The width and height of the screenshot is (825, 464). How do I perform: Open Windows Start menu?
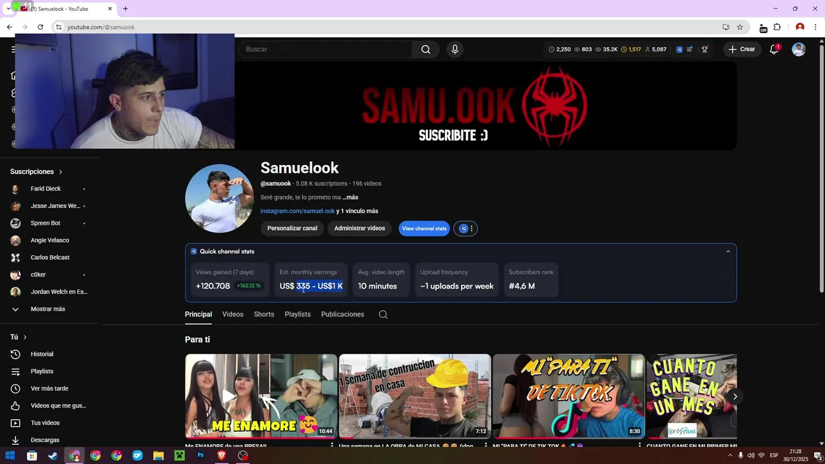click(10, 456)
